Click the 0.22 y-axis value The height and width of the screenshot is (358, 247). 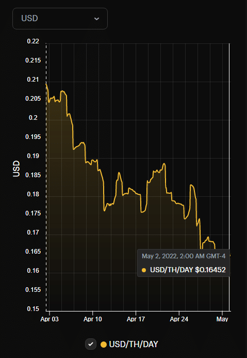coord(33,41)
